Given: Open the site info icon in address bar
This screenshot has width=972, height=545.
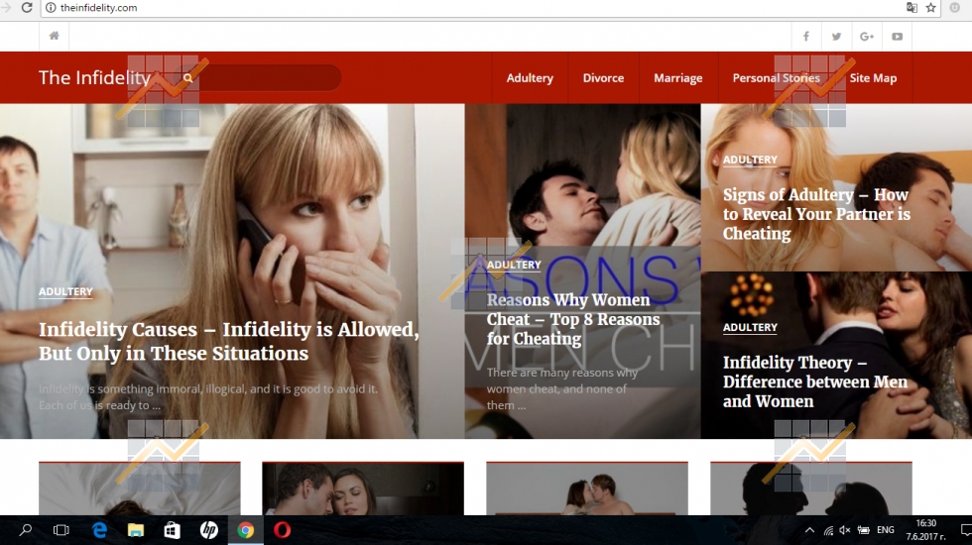Looking at the screenshot, I should tap(51, 8).
